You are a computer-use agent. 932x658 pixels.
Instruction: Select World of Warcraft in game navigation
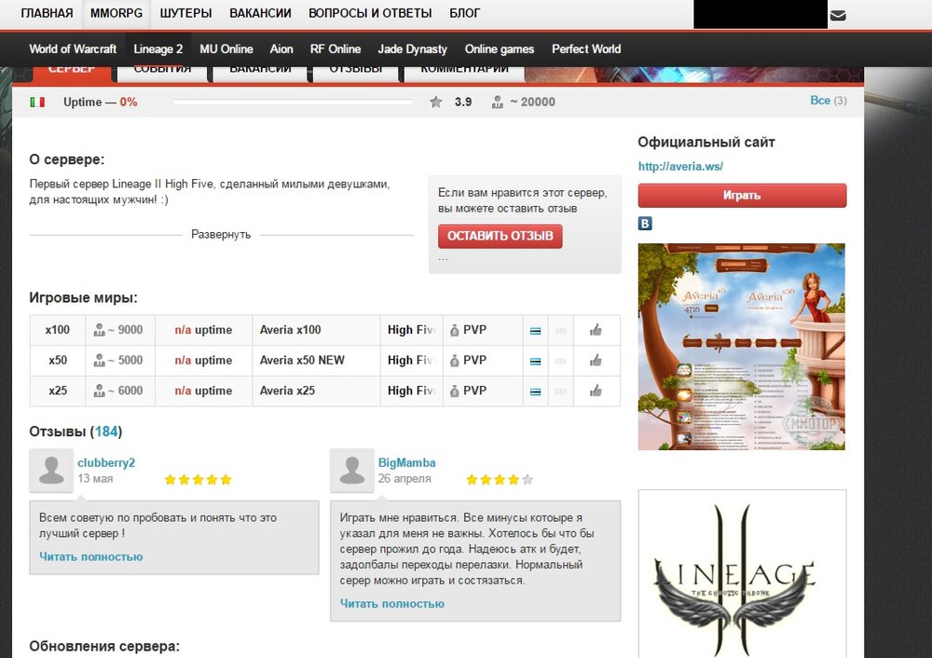(x=73, y=49)
